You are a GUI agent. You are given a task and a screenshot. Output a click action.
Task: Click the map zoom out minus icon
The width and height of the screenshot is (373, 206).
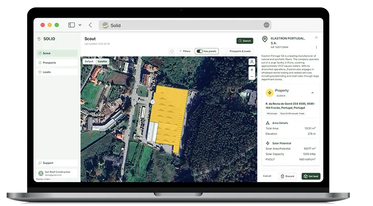252,77
